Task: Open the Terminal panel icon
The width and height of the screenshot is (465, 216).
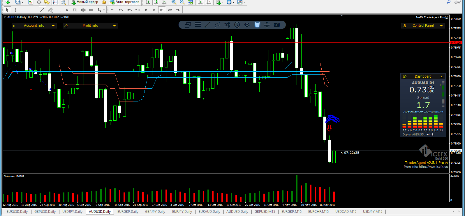Action: coord(55,2)
